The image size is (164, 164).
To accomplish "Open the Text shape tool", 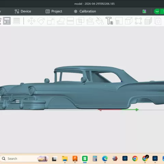I will (109, 21).
